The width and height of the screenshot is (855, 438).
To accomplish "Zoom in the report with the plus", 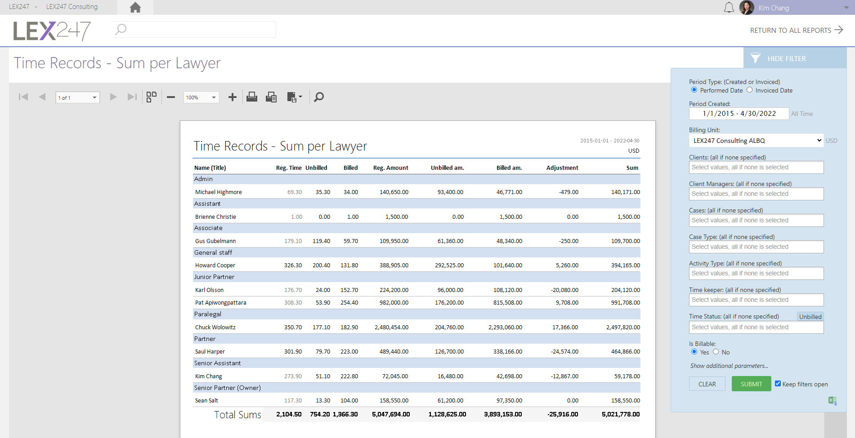I will (233, 97).
